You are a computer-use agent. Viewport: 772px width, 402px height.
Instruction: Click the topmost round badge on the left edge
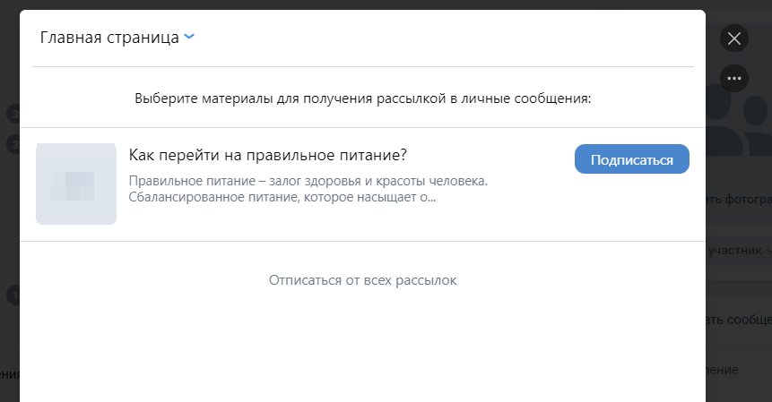coord(13,114)
